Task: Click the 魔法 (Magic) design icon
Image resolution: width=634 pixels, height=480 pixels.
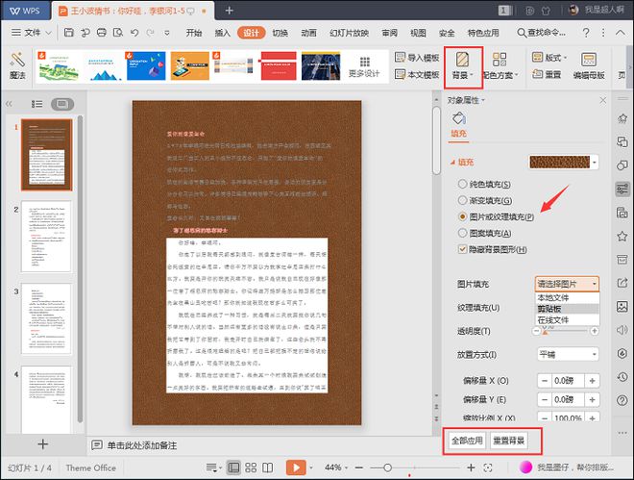Action: 17,63
